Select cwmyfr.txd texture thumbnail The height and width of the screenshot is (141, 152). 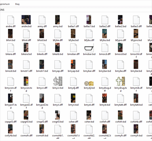tap(136, 129)
